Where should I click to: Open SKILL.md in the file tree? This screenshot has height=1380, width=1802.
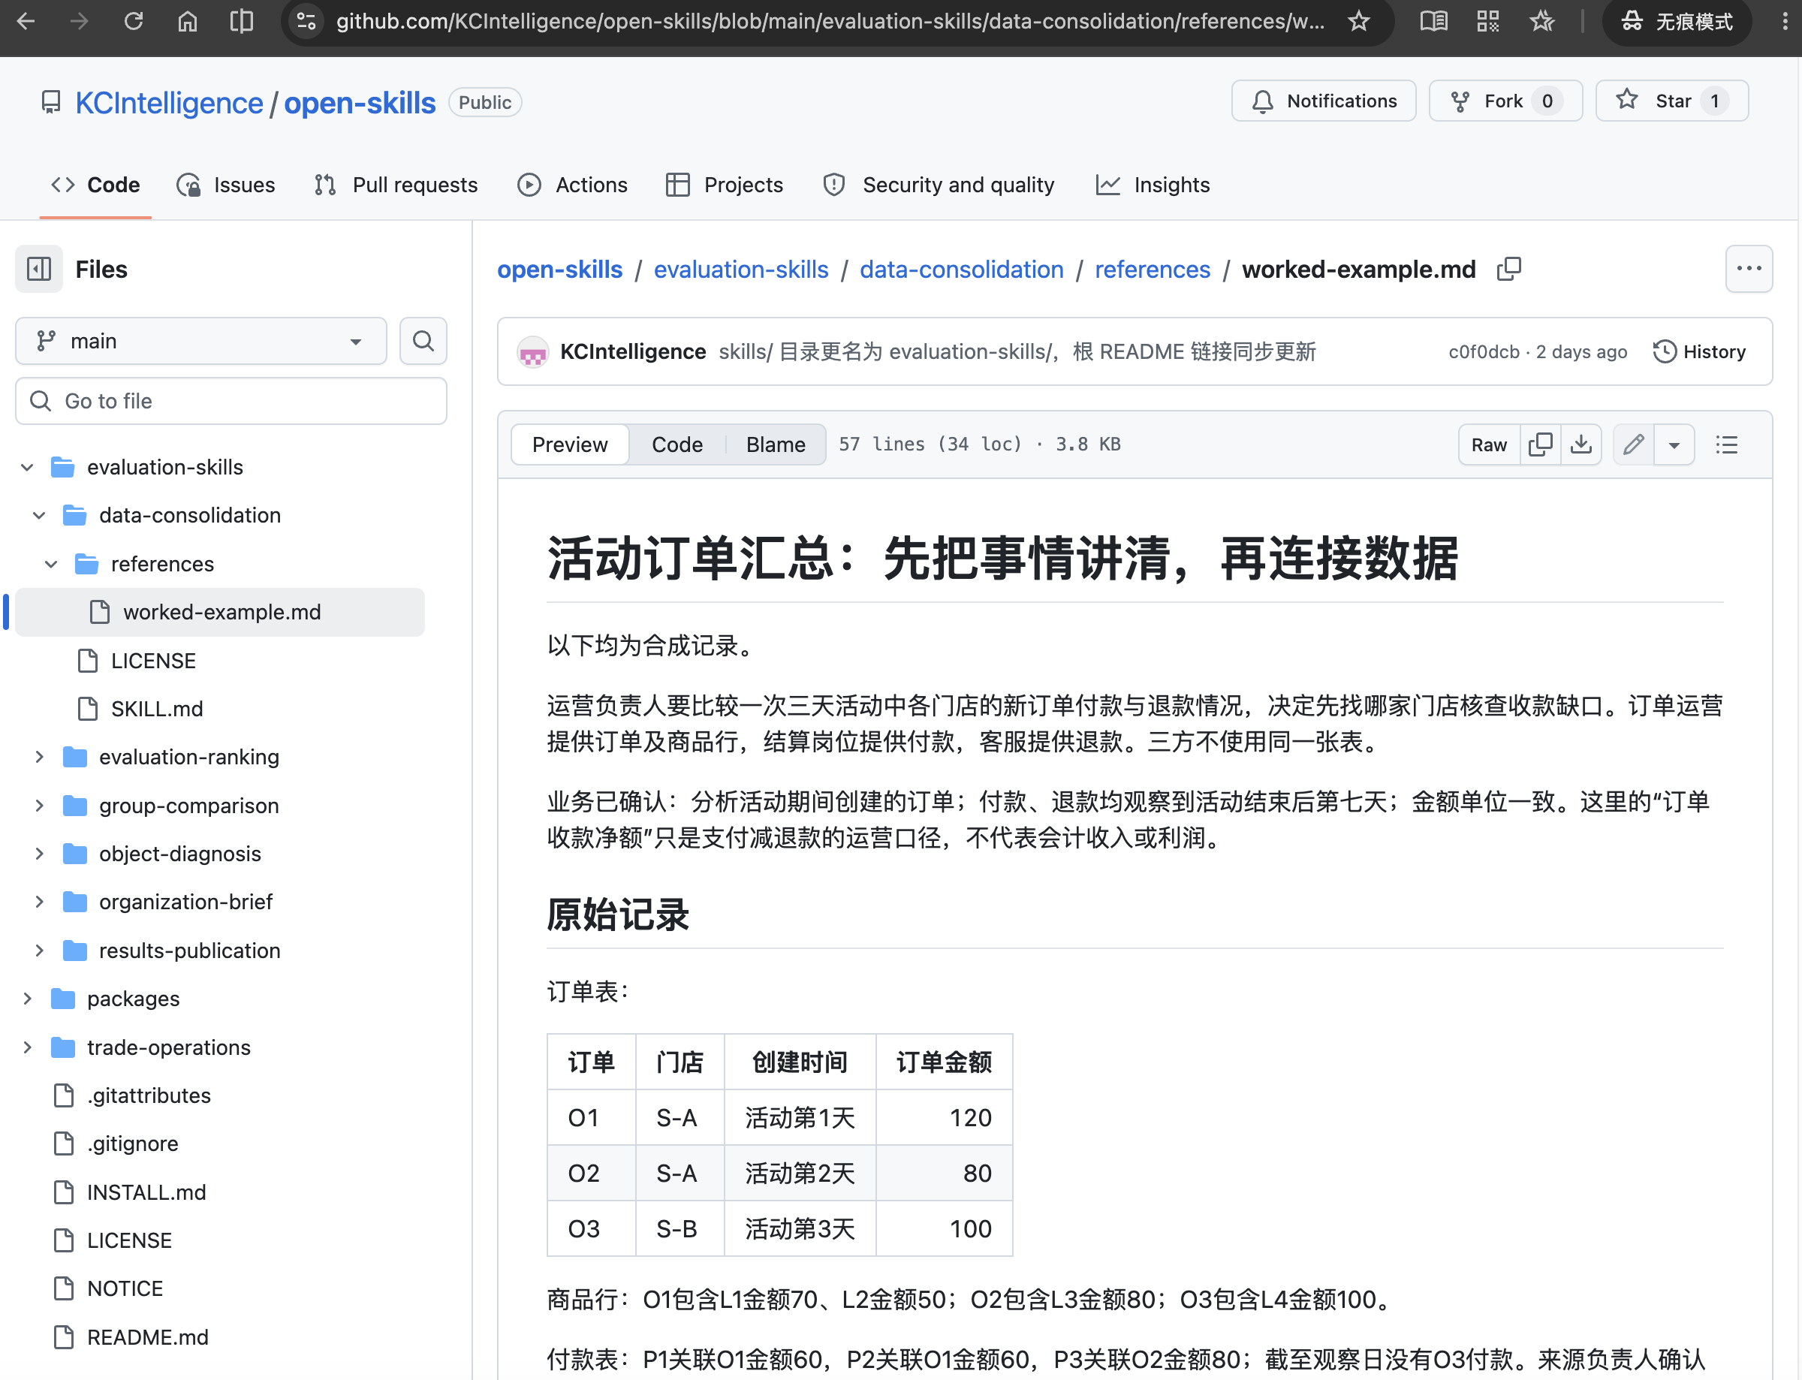pos(157,709)
